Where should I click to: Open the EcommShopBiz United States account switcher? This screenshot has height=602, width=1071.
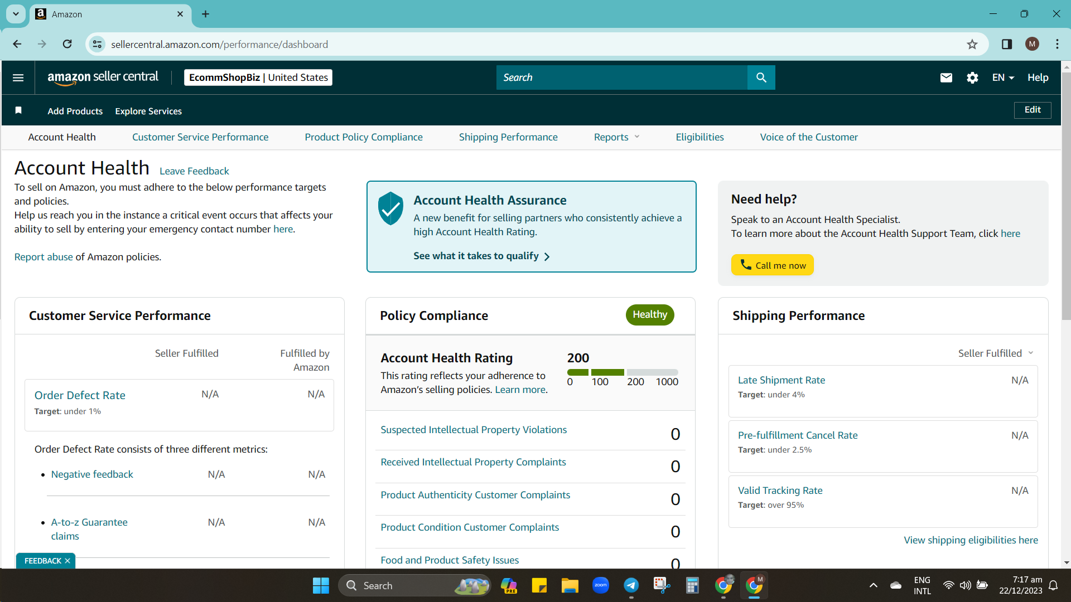click(258, 77)
